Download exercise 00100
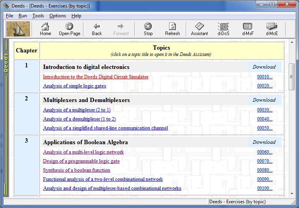Screen dimensions: 299x208 265,188
